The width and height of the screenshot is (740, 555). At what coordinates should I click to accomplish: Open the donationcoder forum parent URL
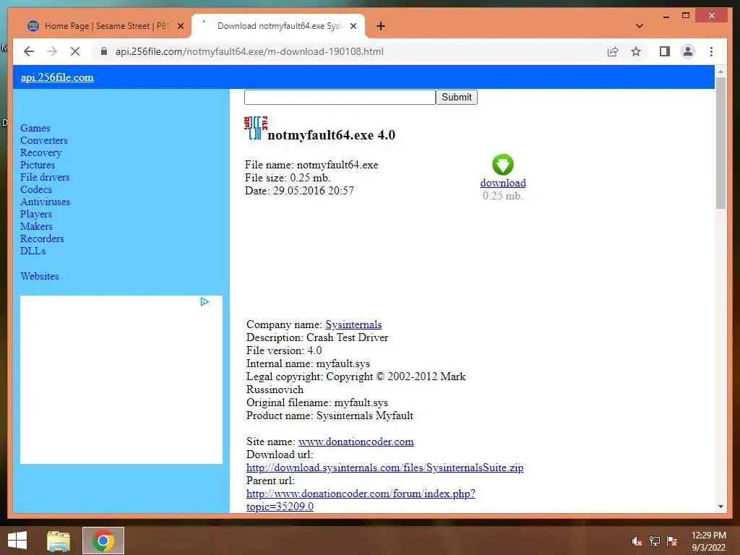pos(361,500)
